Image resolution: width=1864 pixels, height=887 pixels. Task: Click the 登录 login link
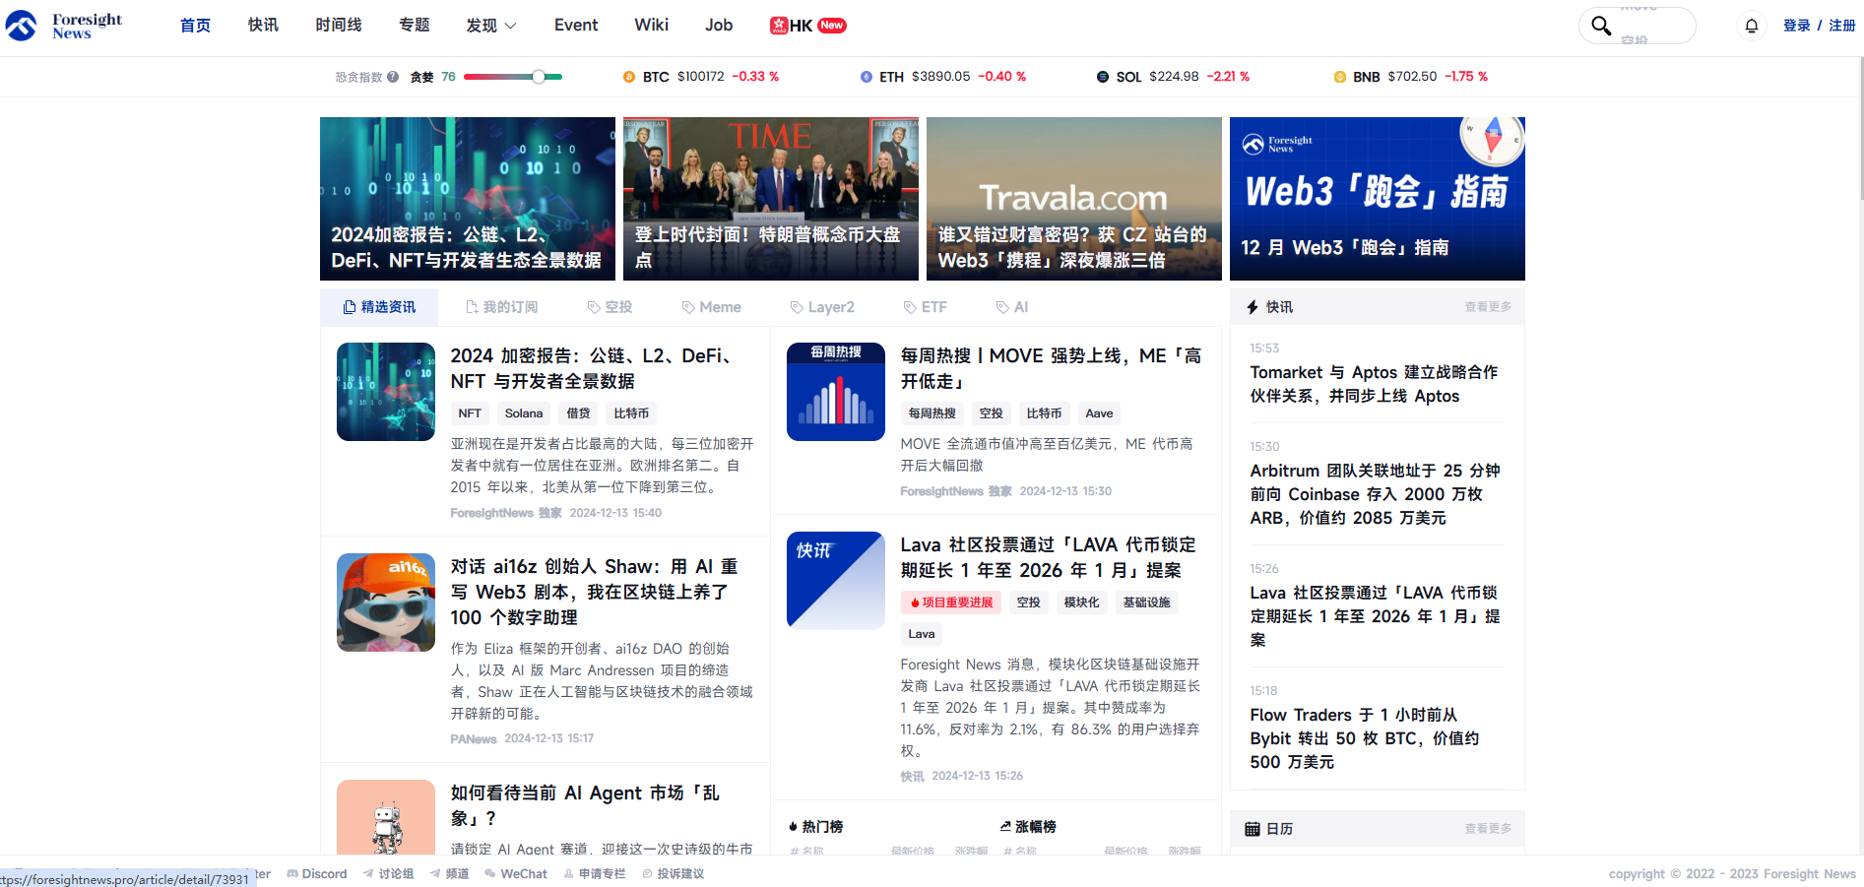click(1796, 26)
